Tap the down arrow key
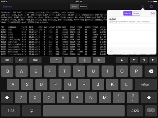The image size is (158, 118). 134,60
